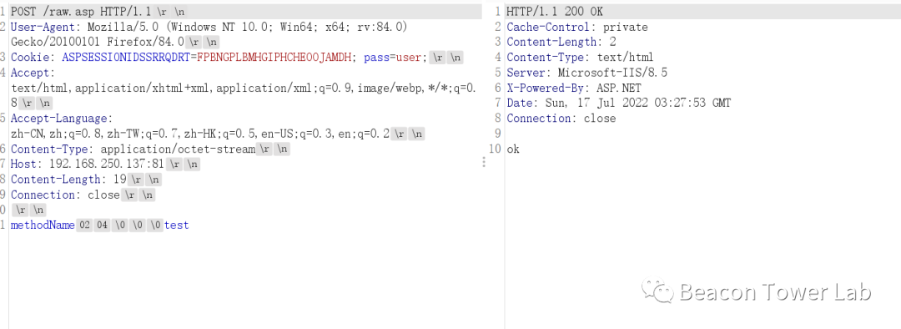Click the '02' hex byte in body
The height and width of the screenshot is (329, 901).
(84, 225)
